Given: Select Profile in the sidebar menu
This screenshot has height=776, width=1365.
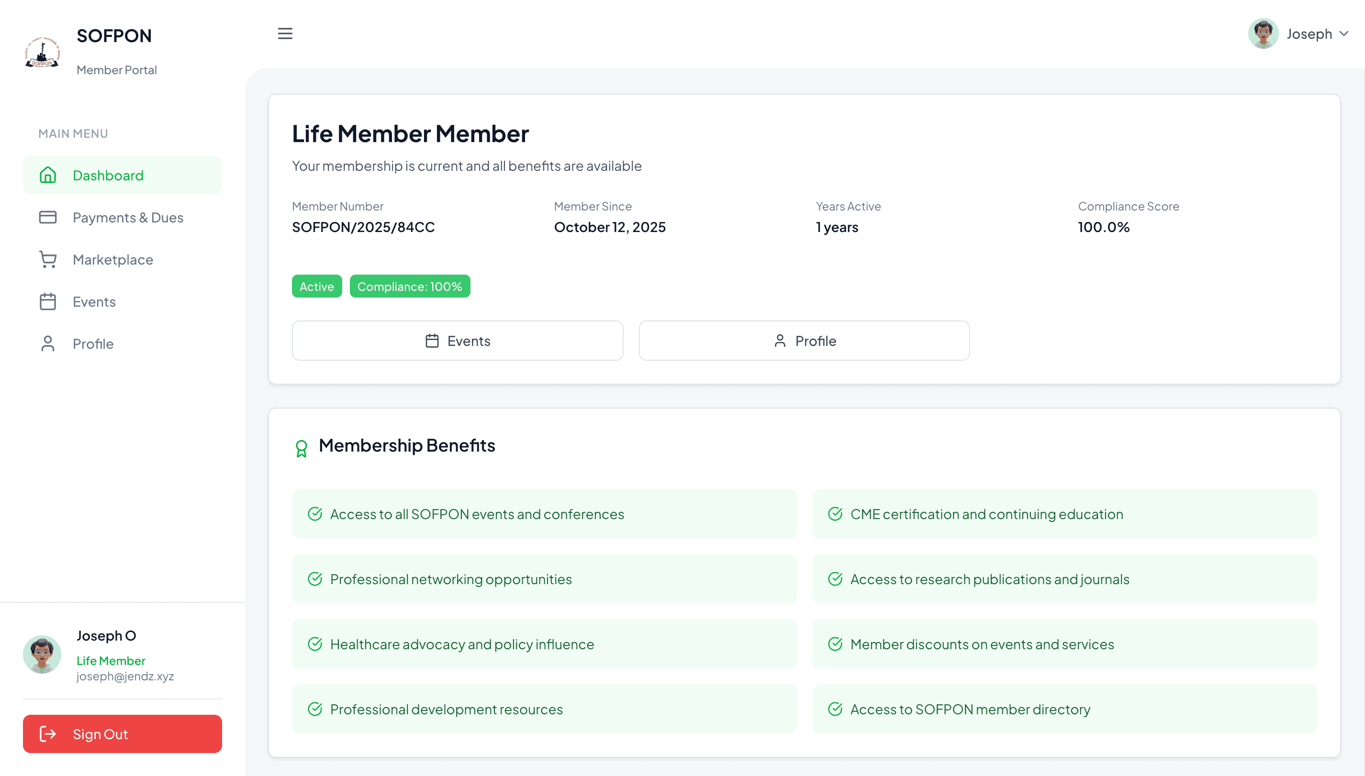Looking at the screenshot, I should click(x=122, y=343).
